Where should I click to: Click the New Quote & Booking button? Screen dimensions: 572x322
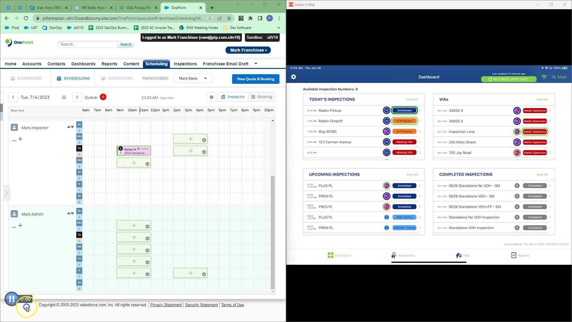(x=255, y=79)
